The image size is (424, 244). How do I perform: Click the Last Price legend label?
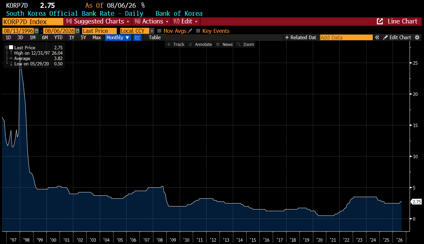point(25,48)
